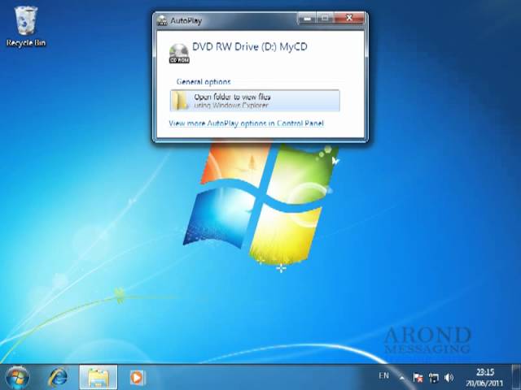Close the AutoPlay dialog
The width and height of the screenshot is (521, 390).
(x=349, y=19)
